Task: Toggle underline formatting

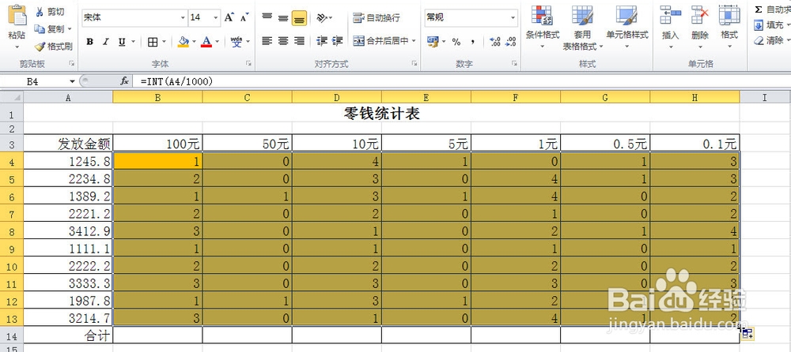Action: point(121,42)
